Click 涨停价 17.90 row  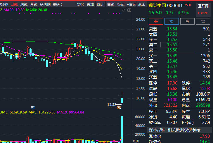(179, 136)
